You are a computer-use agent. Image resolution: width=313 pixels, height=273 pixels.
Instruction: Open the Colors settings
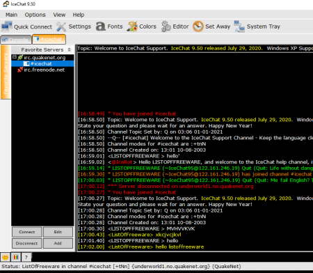point(141,26)
